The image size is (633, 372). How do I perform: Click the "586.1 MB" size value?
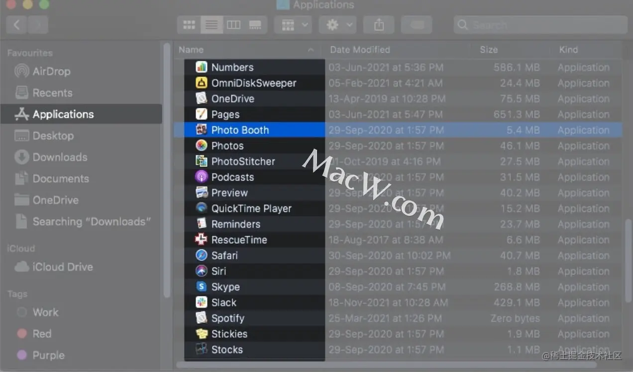point(517,67)
